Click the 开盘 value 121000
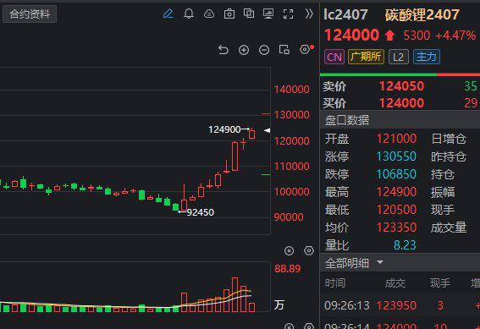The image size is (480, 329). (x=396, y=139)
